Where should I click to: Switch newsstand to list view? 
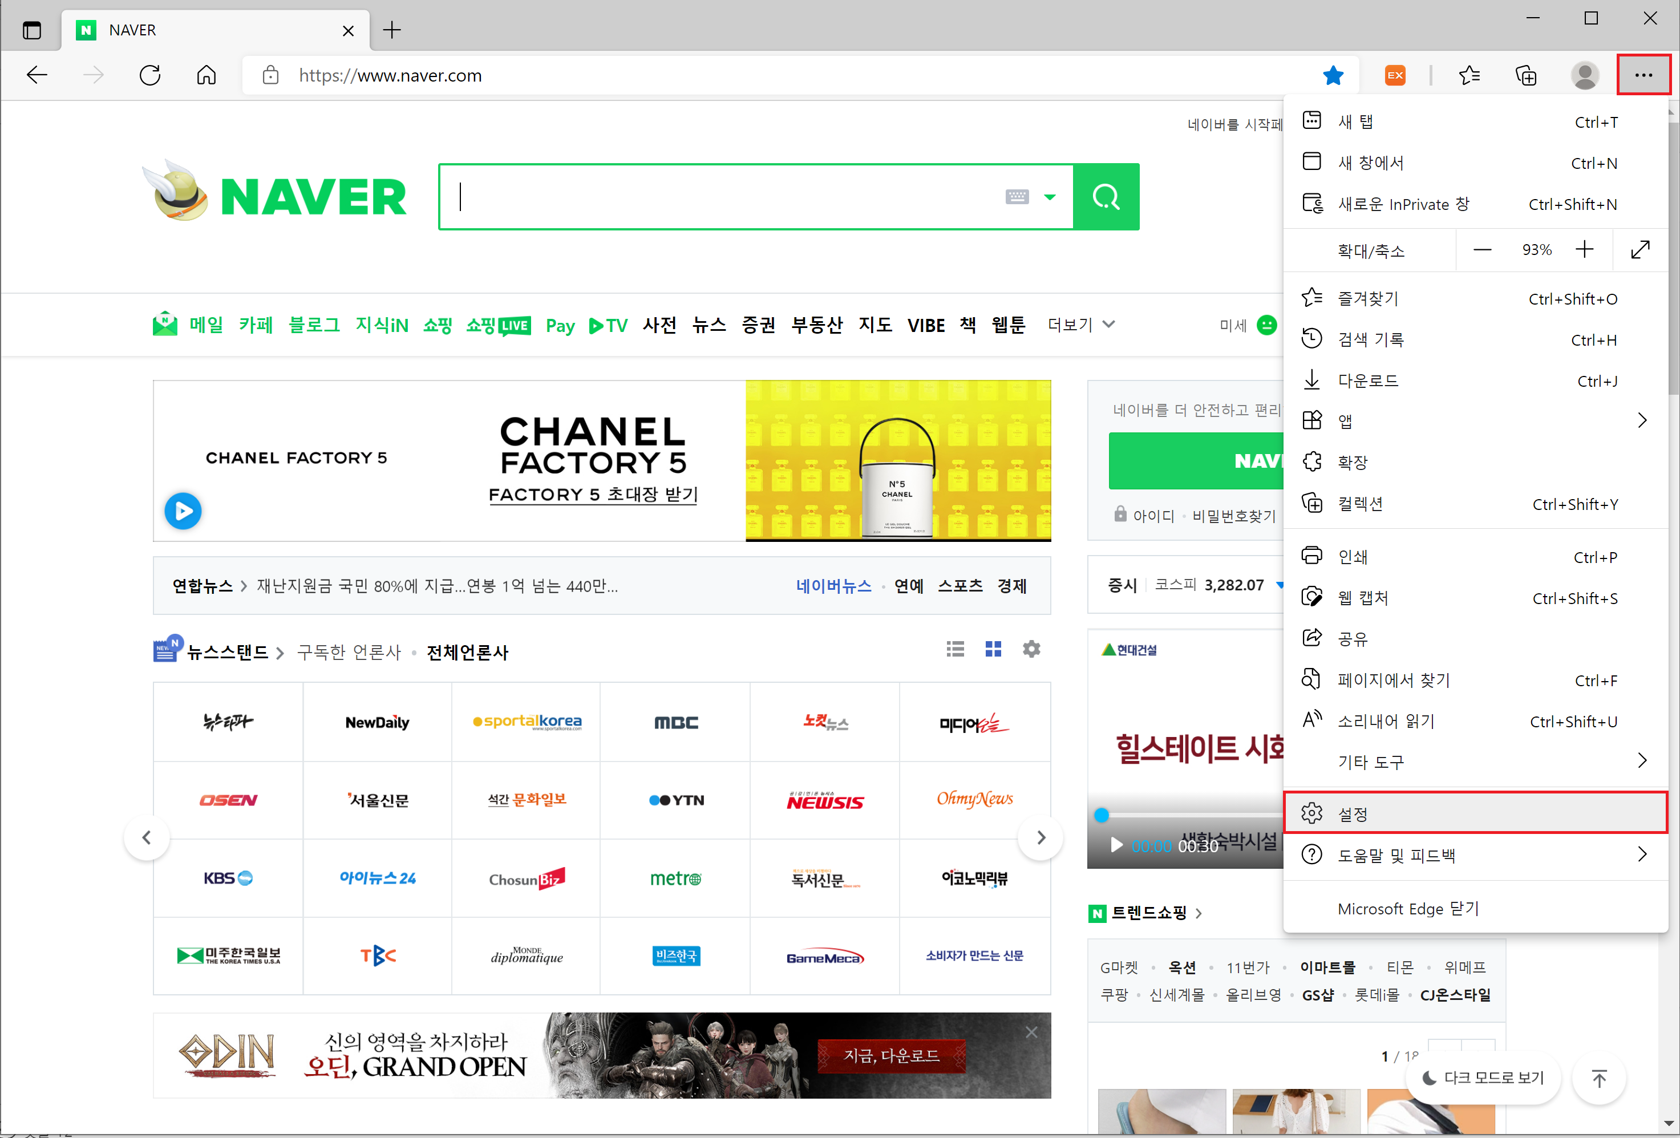point(955,649)
